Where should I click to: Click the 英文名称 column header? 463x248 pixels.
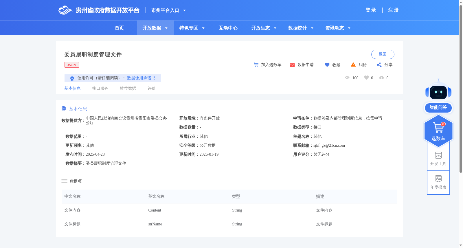[156, 196]
